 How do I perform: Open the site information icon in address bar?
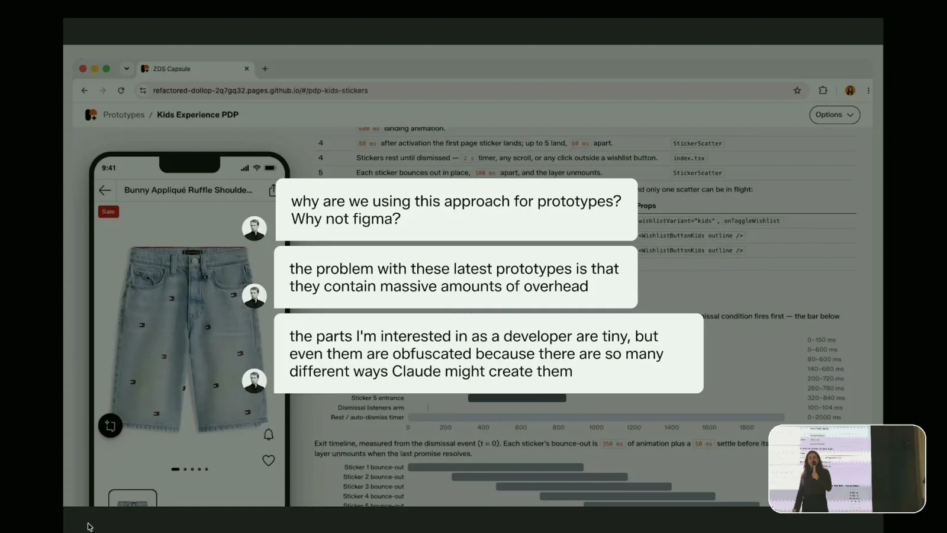click(x=143, y=91)
